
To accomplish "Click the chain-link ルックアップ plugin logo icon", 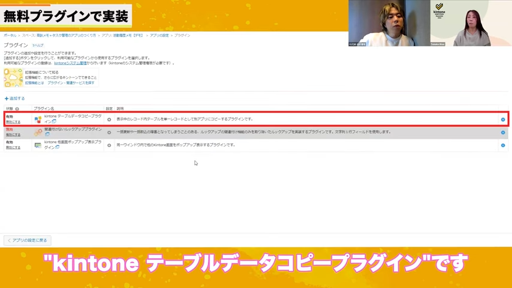I will pyautogui.click(x=38, y=132).
